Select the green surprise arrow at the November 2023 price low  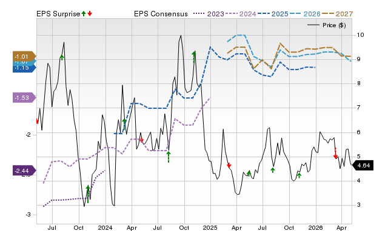pos(88,194)
